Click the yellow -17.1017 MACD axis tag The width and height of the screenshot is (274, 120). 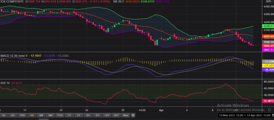tap(268, 66)
